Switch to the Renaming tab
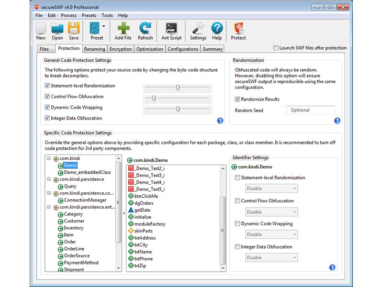 click(x=94, y=49)
